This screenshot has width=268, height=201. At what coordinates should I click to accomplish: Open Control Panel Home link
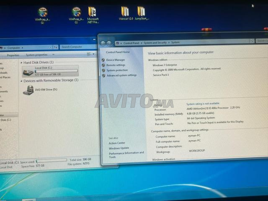[118, 52]
